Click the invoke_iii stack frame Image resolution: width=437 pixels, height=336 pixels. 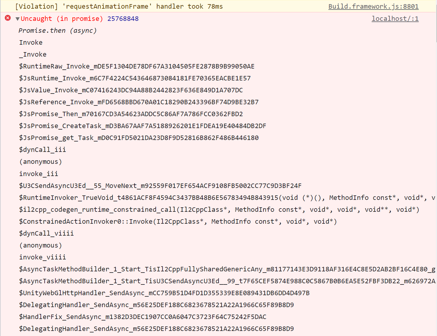tap(39, 174)
